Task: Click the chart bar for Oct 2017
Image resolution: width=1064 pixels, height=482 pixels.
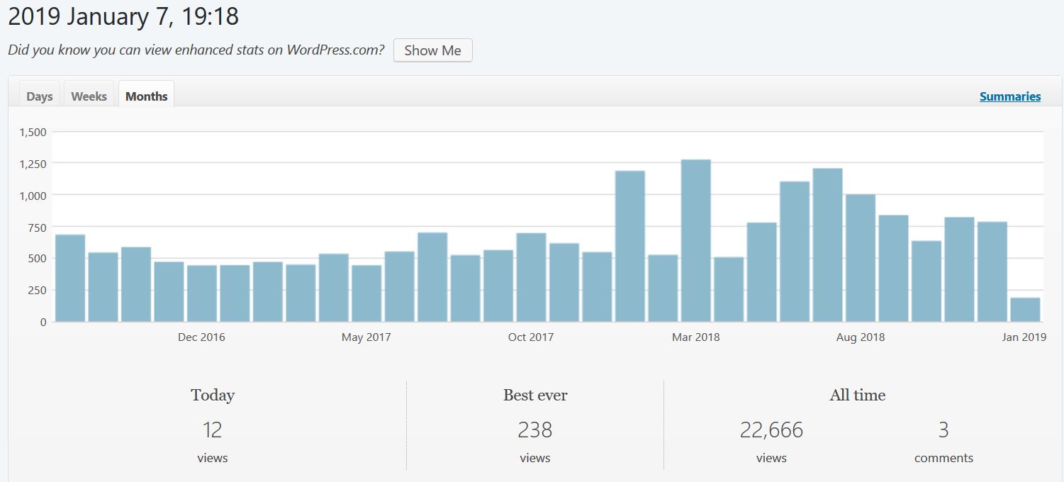Action: [x=531, y=277]
